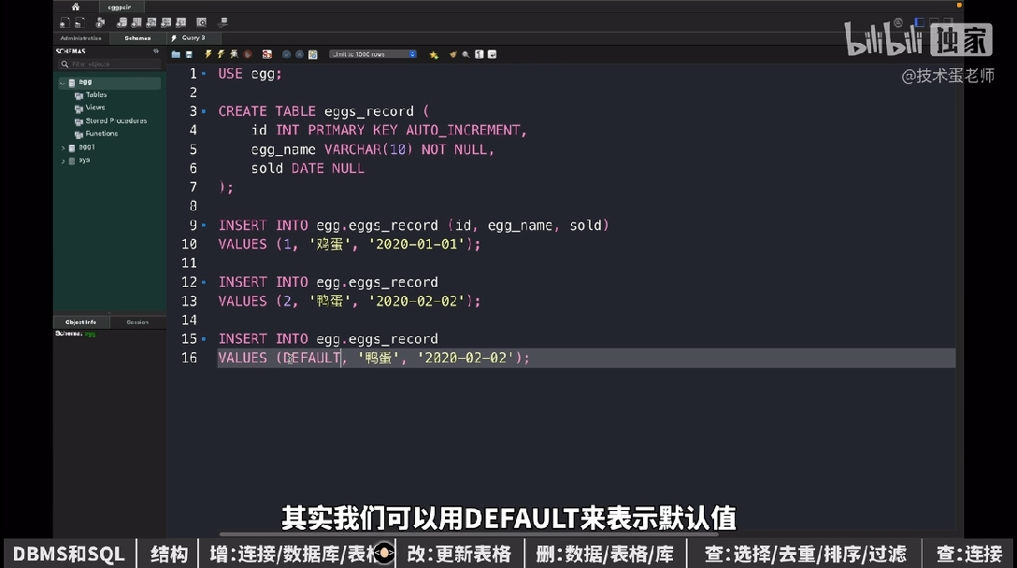1017x568 pixels.
Task: Open a SQL script file
Action: 176,54
